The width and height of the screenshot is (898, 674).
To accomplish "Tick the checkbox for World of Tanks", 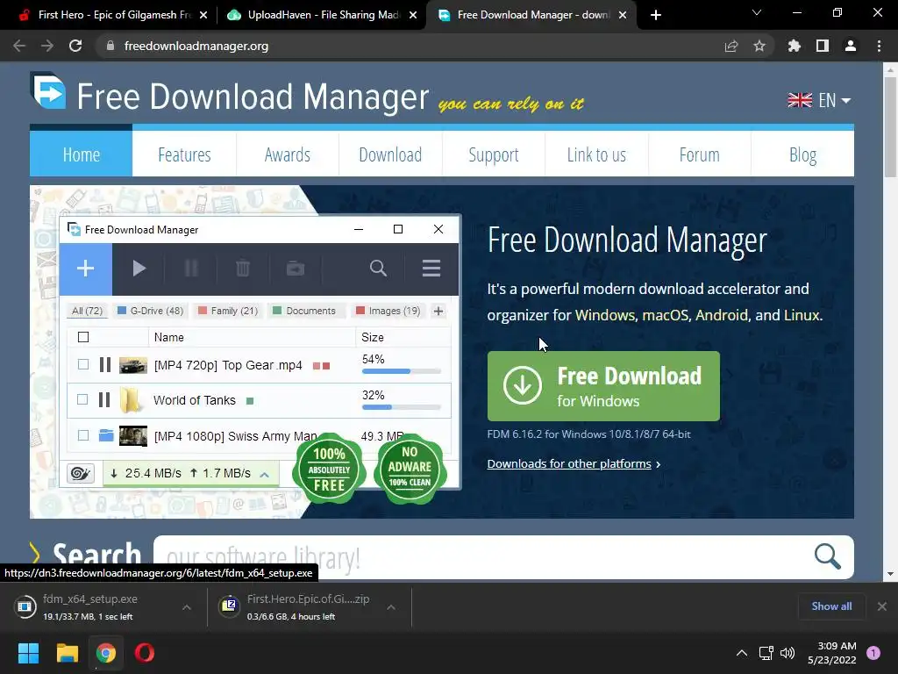I will tap(82, 399).
